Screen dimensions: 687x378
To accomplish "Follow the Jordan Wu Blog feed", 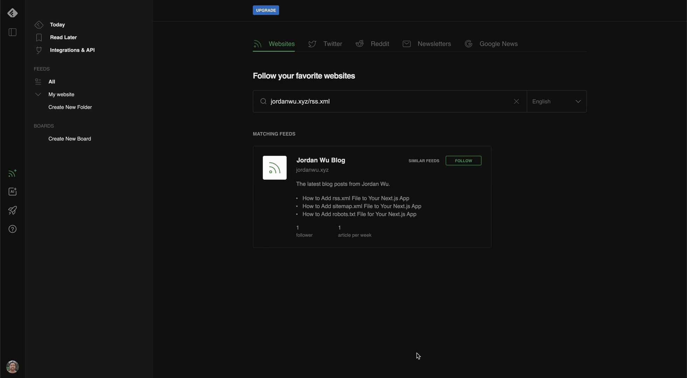I will [463, 161].
